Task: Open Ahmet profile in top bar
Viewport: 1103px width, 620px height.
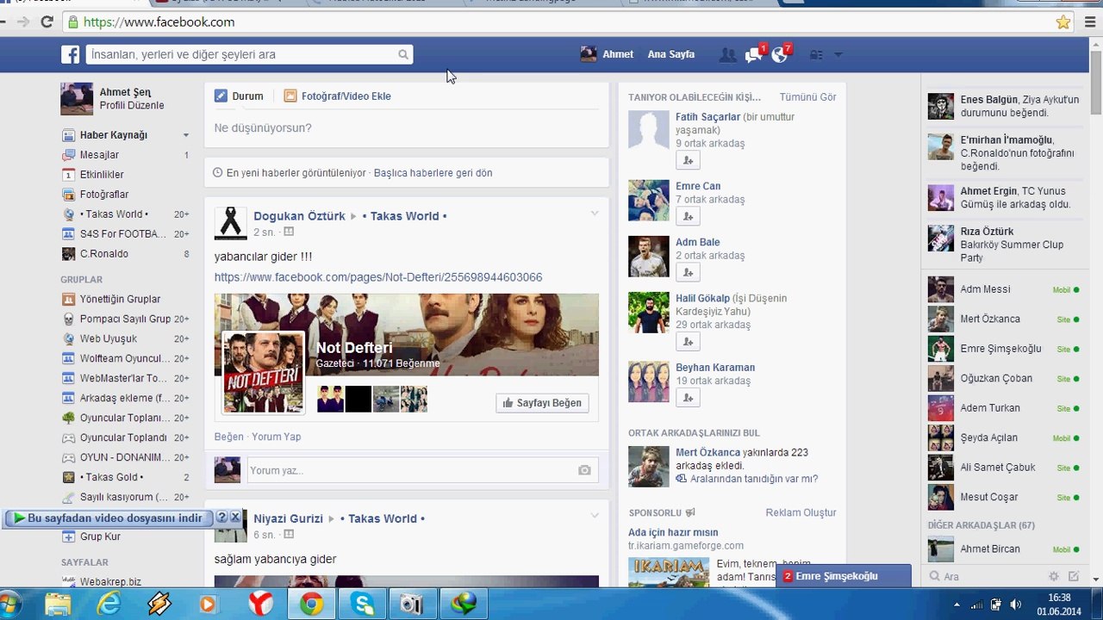Action: coord(608,54)
